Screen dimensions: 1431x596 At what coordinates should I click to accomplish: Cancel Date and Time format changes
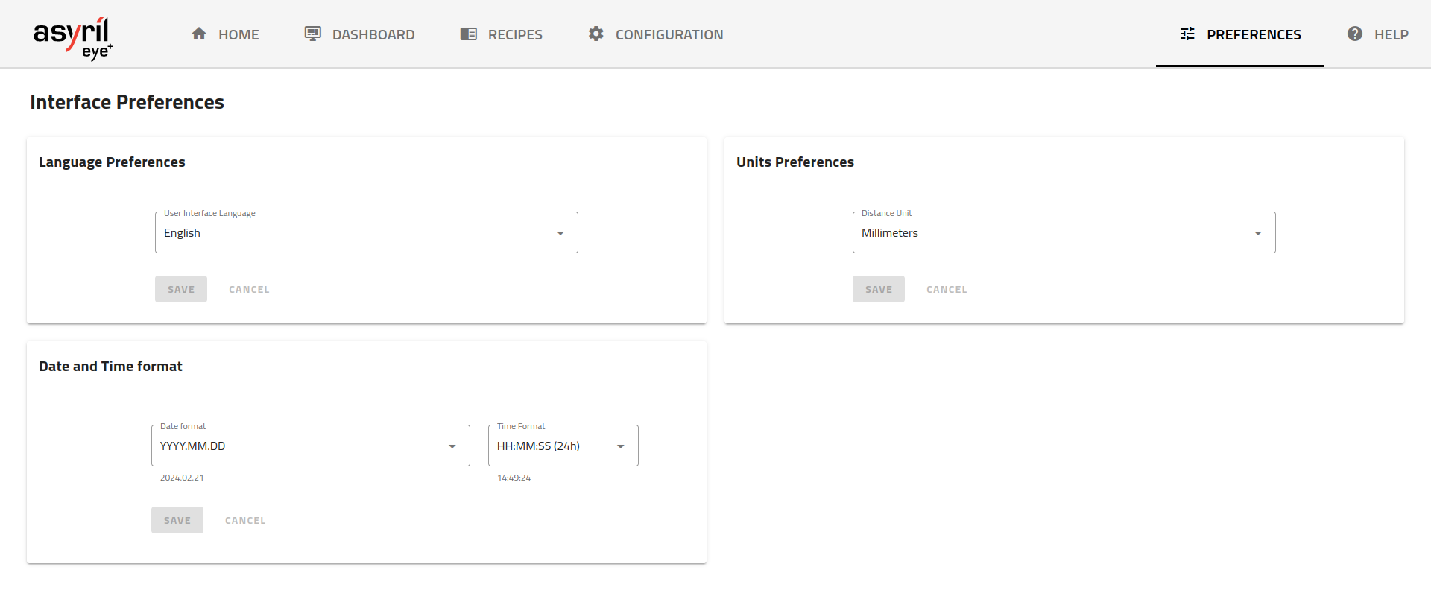click(x=245, y=521)
